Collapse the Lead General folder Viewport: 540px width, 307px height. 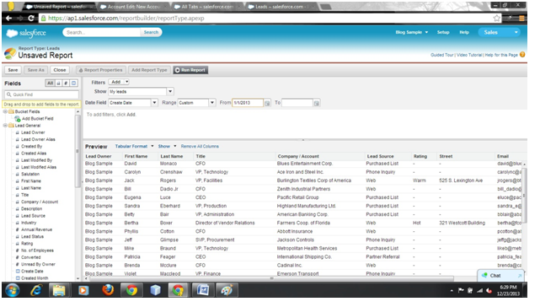point(6,126)
